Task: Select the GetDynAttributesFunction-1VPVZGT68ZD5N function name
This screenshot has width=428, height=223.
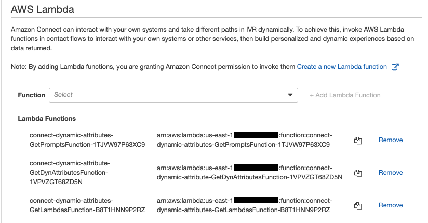Action: (x=70, y=173)
